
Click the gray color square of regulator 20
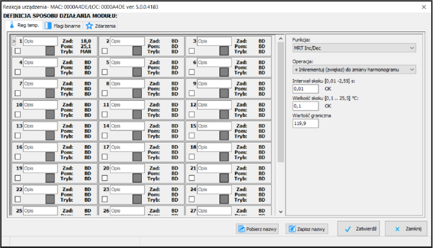(137, 178)
